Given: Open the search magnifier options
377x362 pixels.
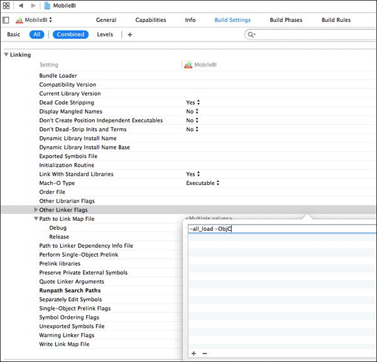Looking at the screenshot, I should [251, 35].
